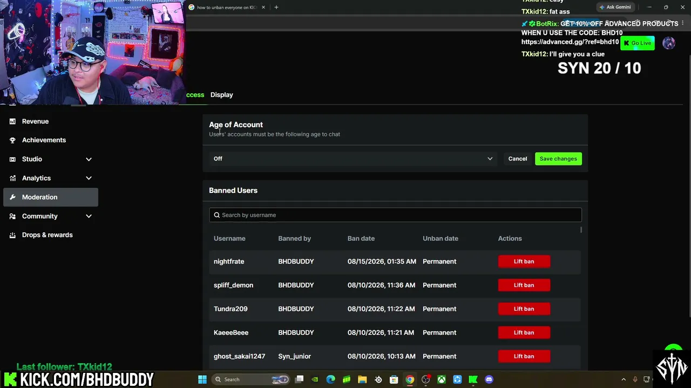Click Syn_junior in the Banned by column
The height and width of the screenshot is (388, 691).
pyautogui.click(x=294, y=356)
